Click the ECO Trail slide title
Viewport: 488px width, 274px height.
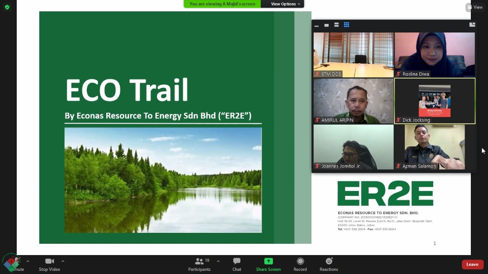(x=127, y=90)
